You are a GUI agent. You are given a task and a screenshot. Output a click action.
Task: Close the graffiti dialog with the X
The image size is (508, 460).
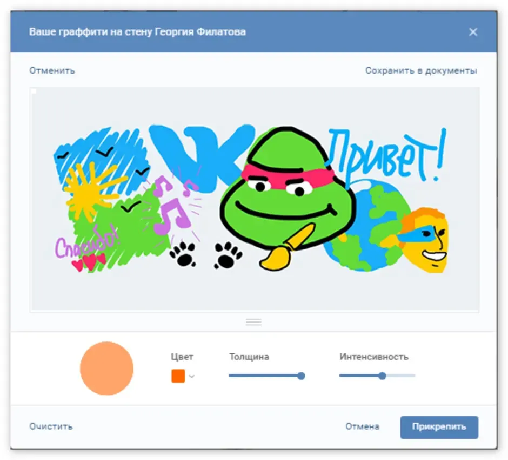click(x=473, y=32)
